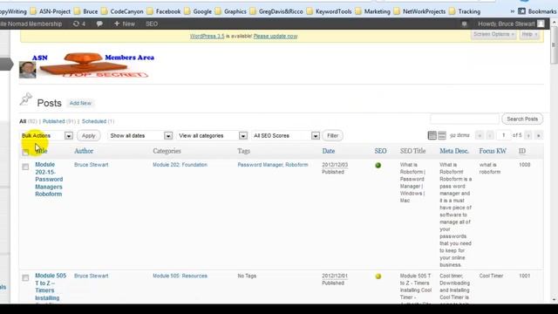Open the New menu in admin bar
The image size is (558, 314).
click(125, 24)
